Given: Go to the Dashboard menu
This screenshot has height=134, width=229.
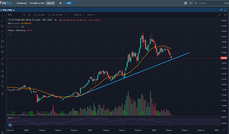Looking at the screenshot, I should tap(22, 3).
